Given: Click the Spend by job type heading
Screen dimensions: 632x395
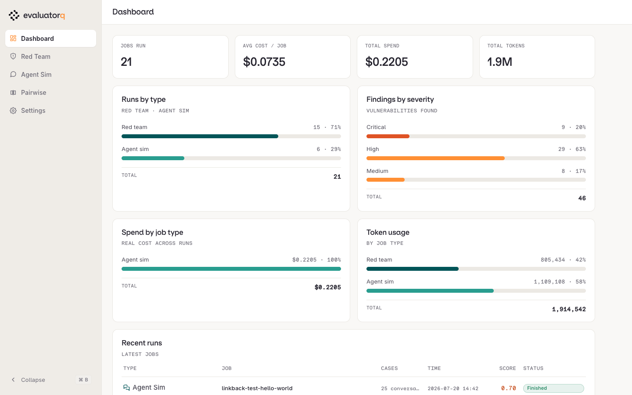Looking at the screenshot, I should click(152, 233).
